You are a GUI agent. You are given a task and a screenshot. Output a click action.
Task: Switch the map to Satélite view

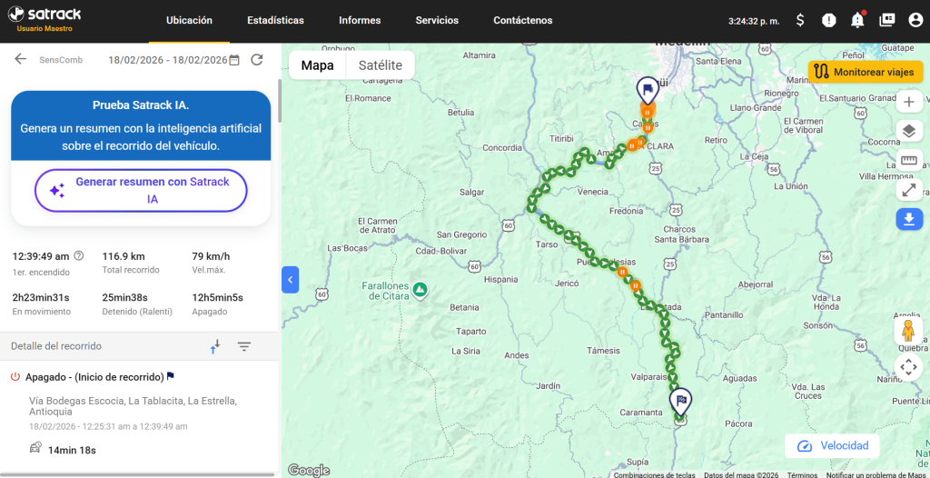pos(381,65)
